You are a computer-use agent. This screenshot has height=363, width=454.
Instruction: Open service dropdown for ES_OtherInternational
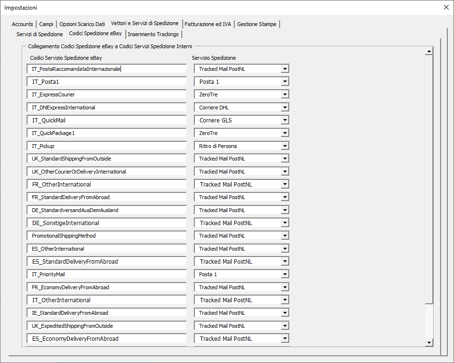[x=285, y=249]
